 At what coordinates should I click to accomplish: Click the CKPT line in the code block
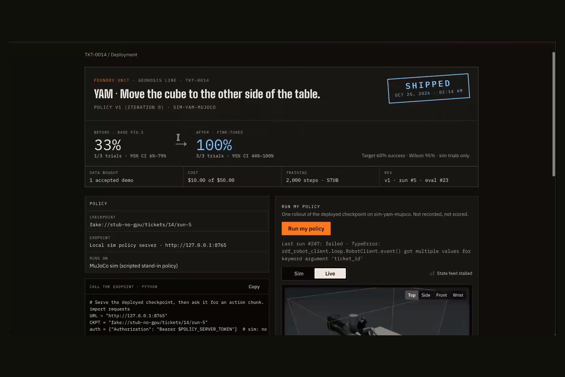click(x=148, y=322)
